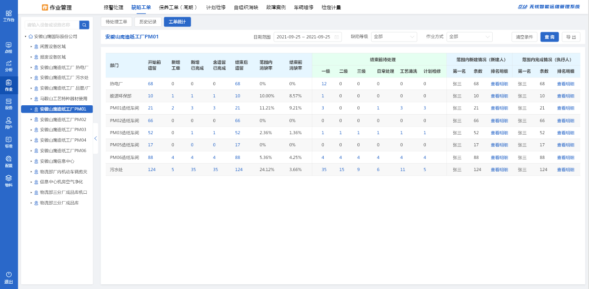Open the 分析 analysis sidebar icon

[8, 66]
